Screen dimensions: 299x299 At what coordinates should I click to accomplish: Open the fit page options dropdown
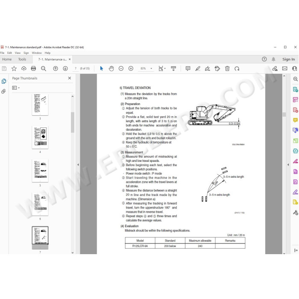click(x=162, y=68)
